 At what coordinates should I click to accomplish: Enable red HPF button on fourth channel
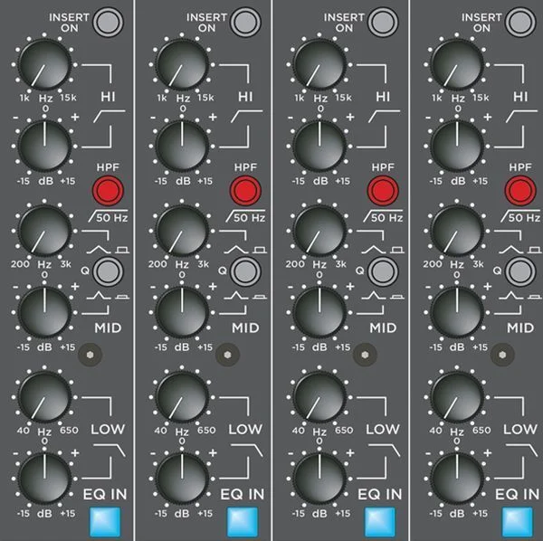pyautogui.click(x=520, y=190)
